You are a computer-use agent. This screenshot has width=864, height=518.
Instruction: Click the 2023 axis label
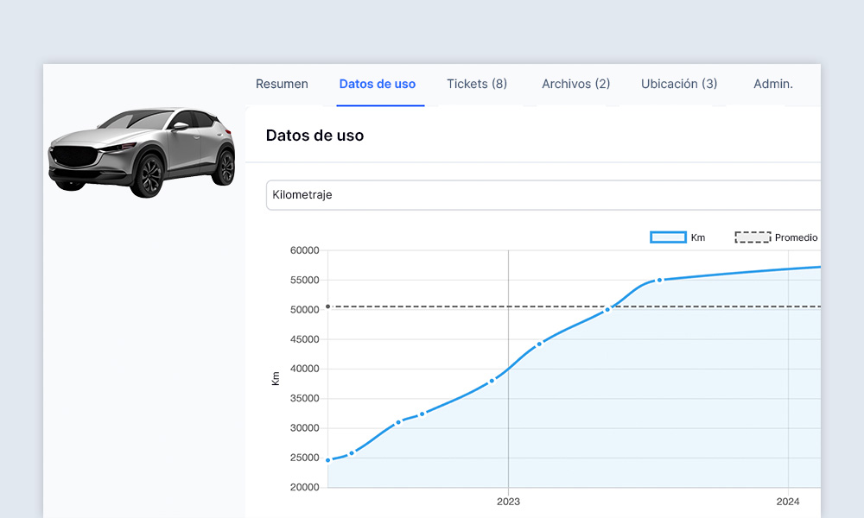pos(508,501)
